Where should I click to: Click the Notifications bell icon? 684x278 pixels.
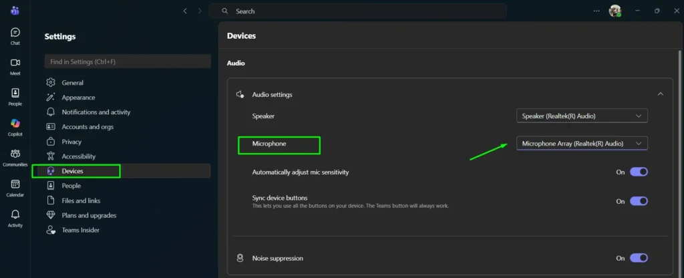point(51,112)
